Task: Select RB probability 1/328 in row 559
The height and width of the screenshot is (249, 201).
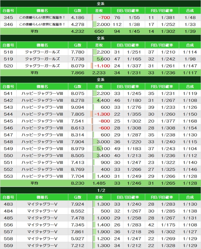Action: (168, 246)
